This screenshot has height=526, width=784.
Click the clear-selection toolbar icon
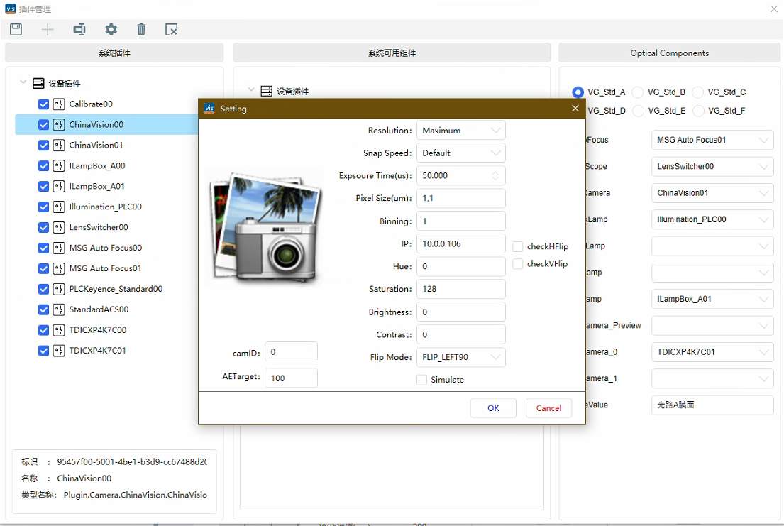tap(172, 30)
